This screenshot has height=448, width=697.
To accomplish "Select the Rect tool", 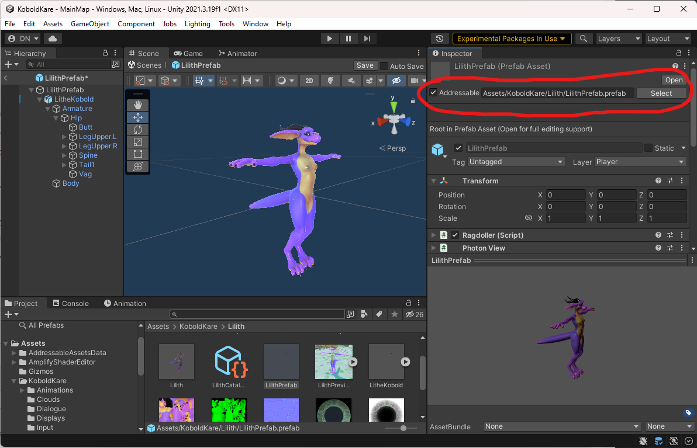I will click(138, 155).
